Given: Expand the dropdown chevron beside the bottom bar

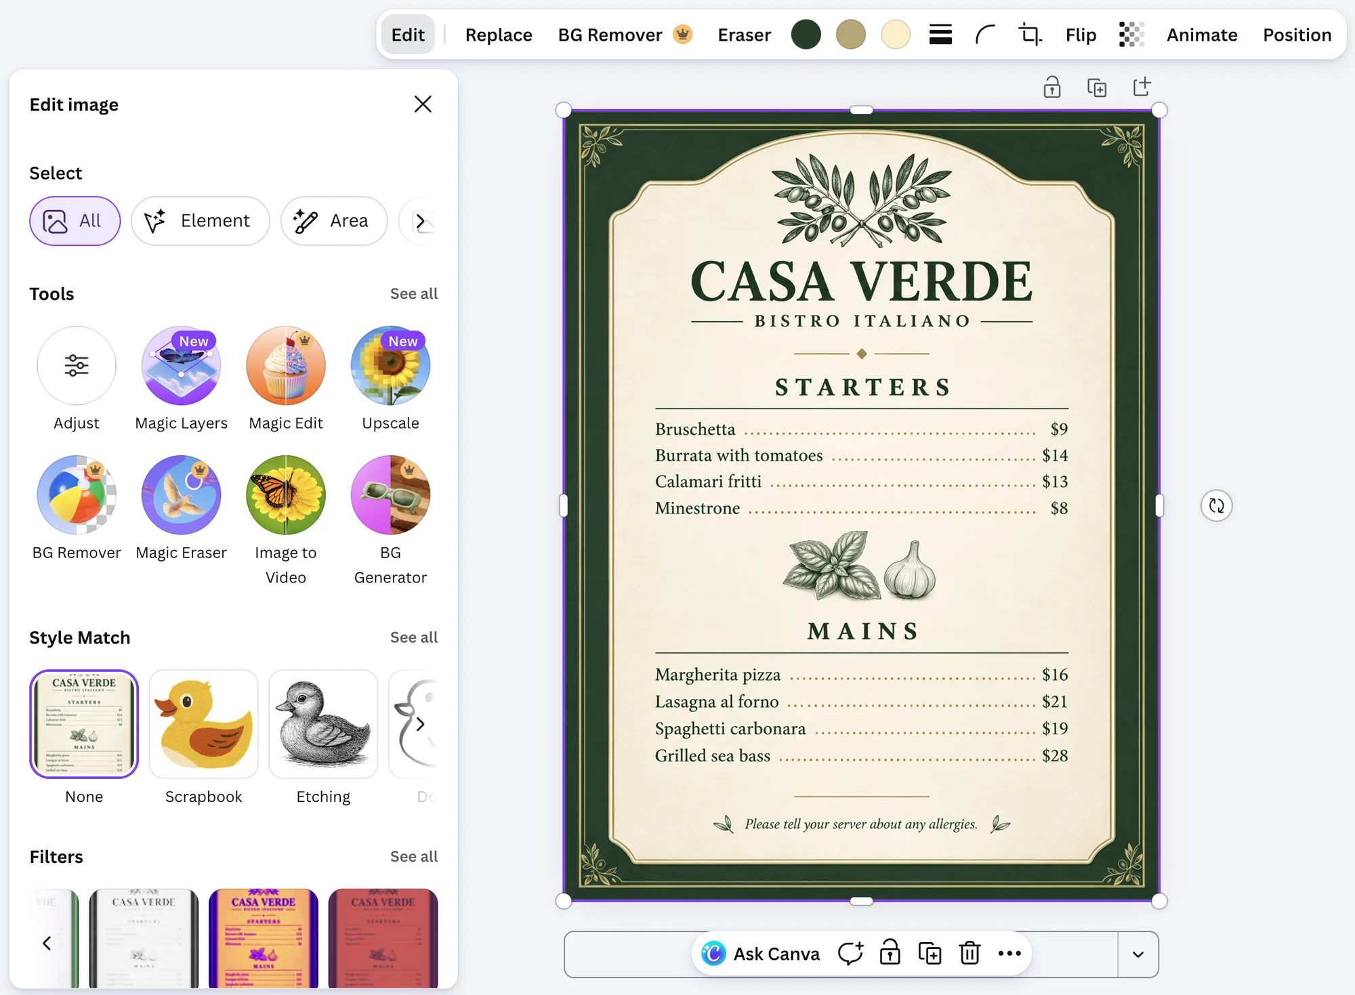Looking at the screenshot, I should point(1138,954).
